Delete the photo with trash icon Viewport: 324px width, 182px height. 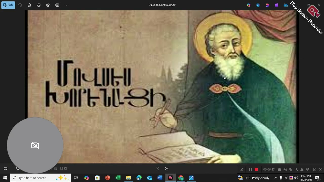(29, 5)
